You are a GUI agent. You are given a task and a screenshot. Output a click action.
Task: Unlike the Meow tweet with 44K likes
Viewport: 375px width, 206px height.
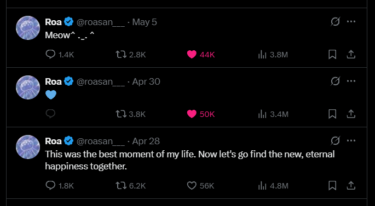(x=201, y=55)
